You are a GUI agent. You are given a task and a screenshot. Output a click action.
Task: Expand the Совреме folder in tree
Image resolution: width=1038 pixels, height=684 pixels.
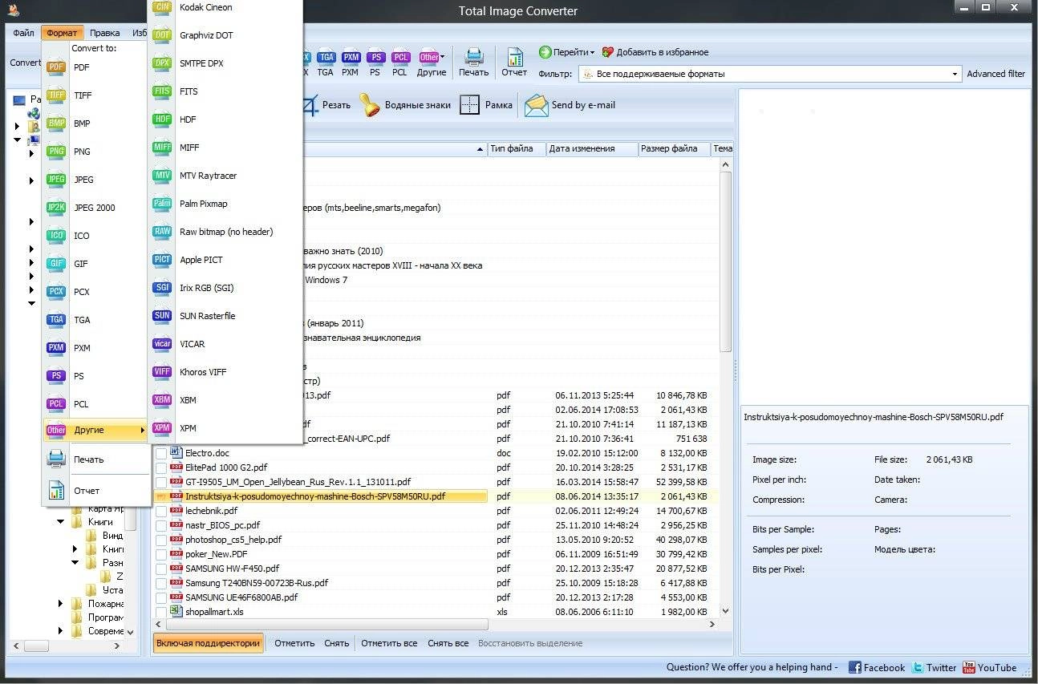tap(61, 631)
